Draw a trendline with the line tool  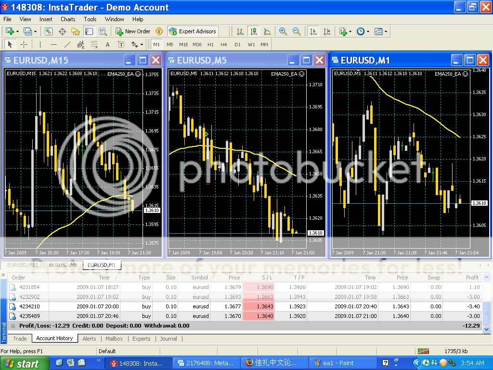coord(67,45)
